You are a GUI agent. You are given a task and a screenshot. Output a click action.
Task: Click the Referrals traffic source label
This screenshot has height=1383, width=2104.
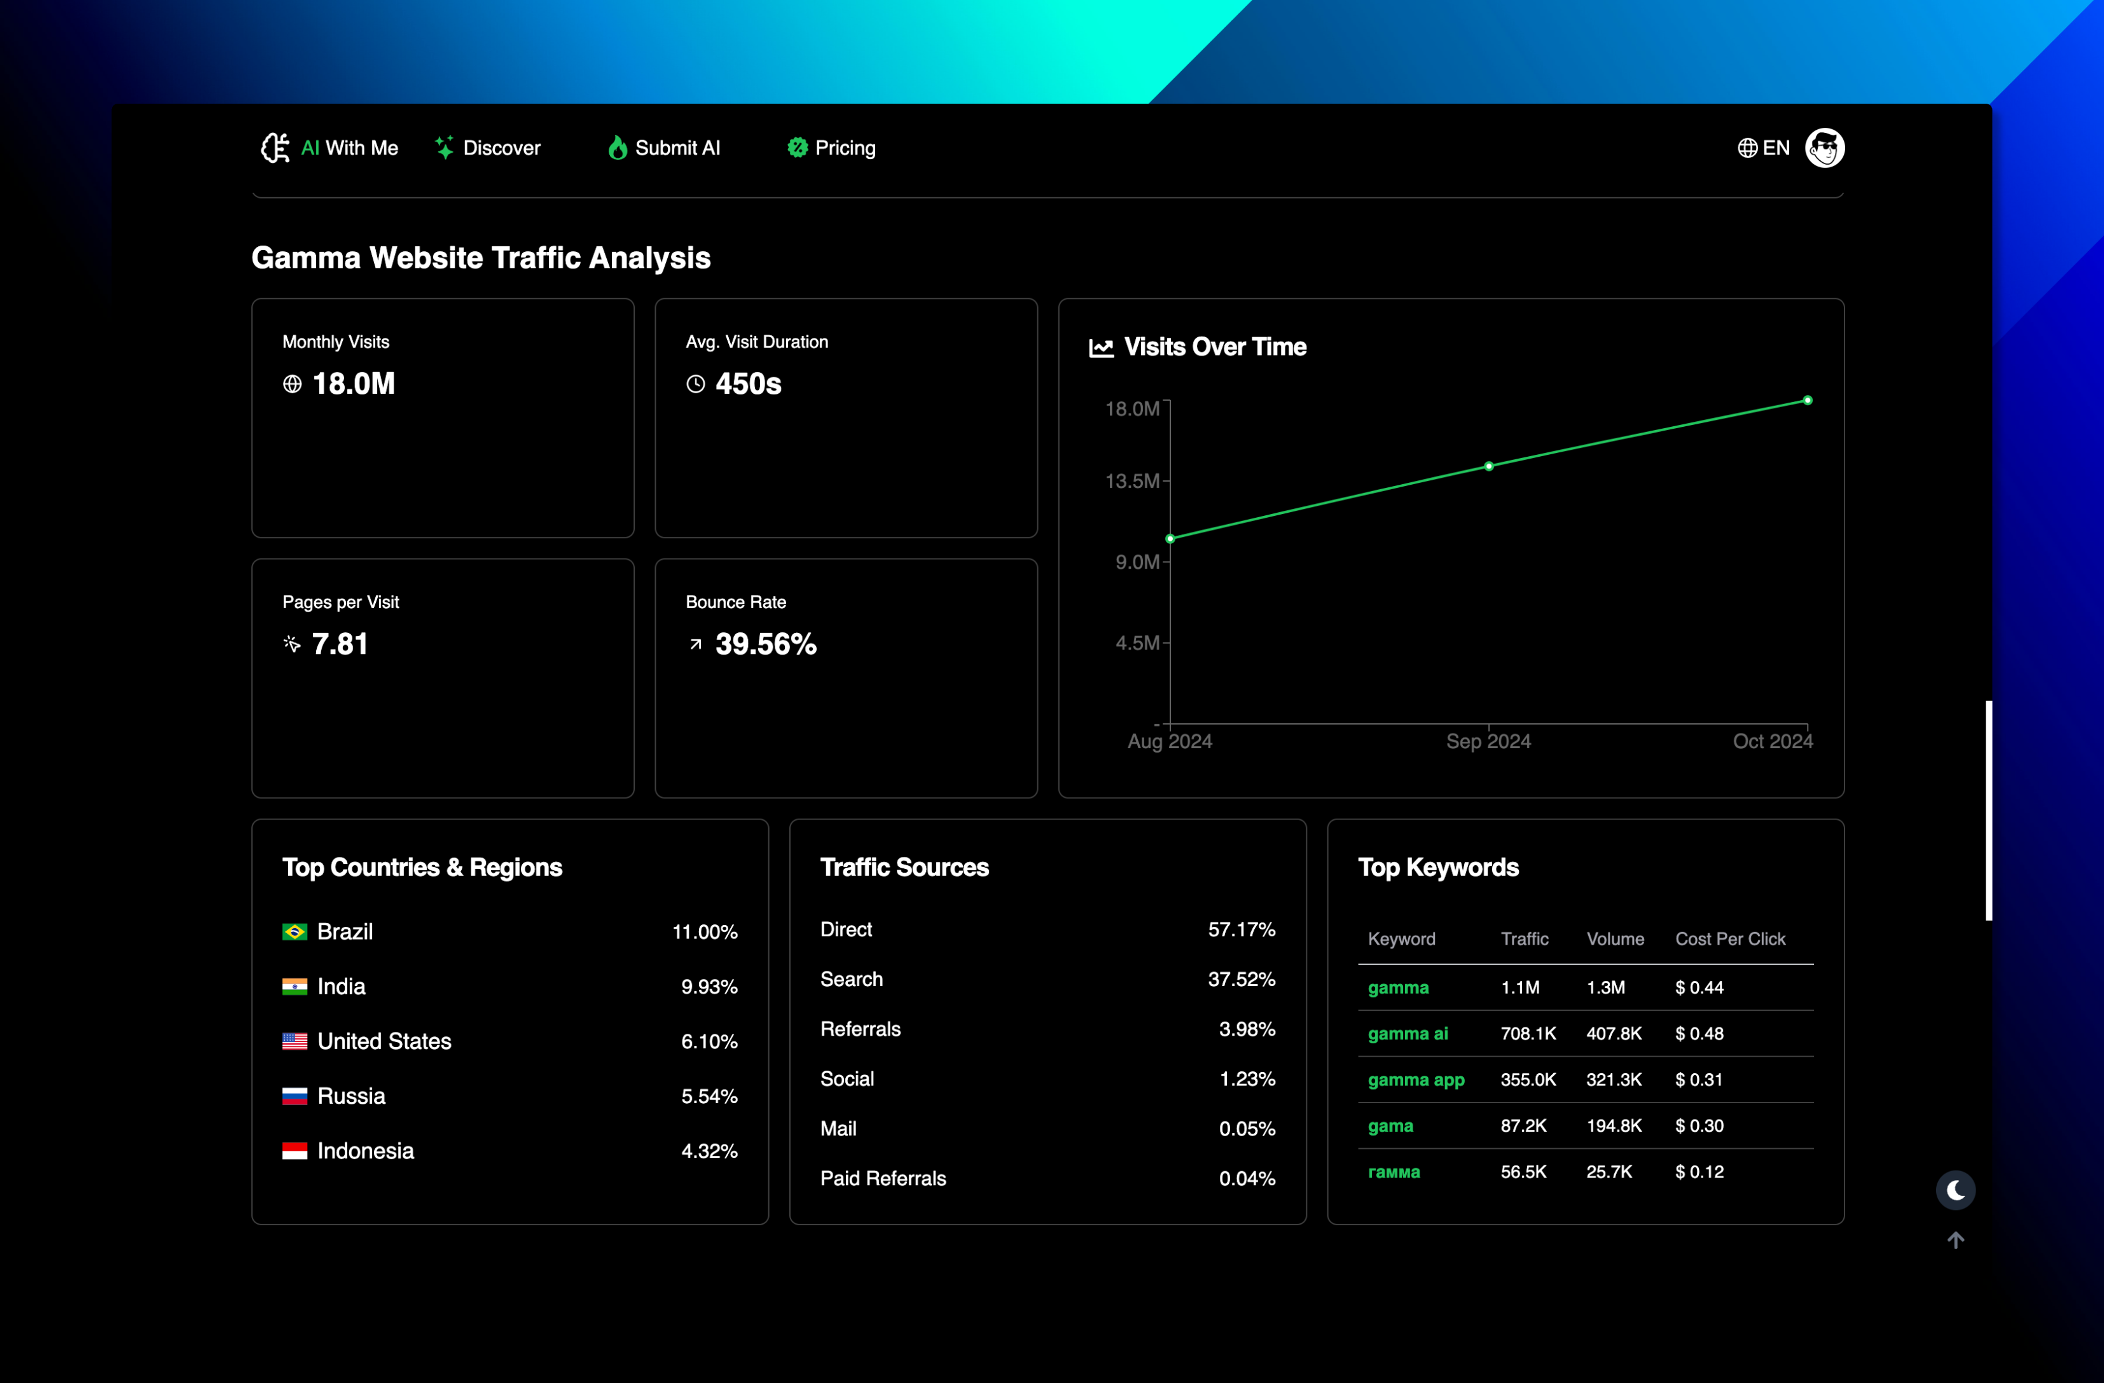click(x=860, y=1029)
